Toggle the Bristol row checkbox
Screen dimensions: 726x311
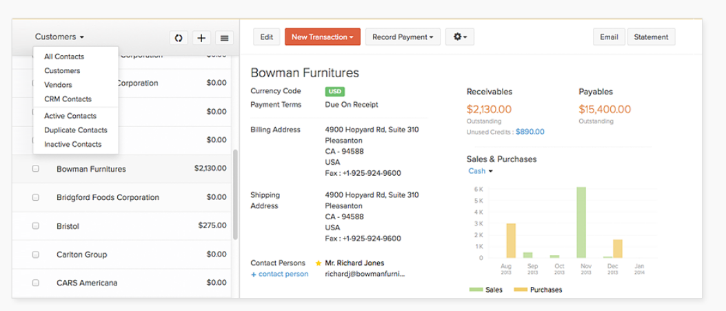point(36,225)
